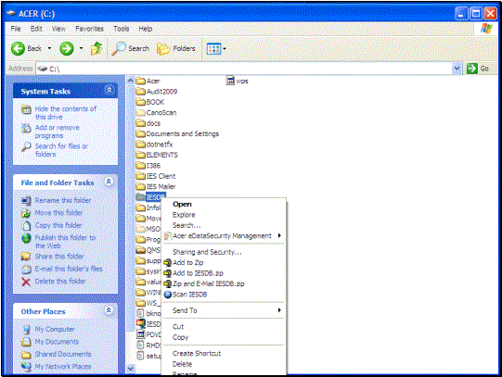The height and width of the screenshot is (377, 502).
Task: Click Hide the contents of this drive
Action: [65, 113]
